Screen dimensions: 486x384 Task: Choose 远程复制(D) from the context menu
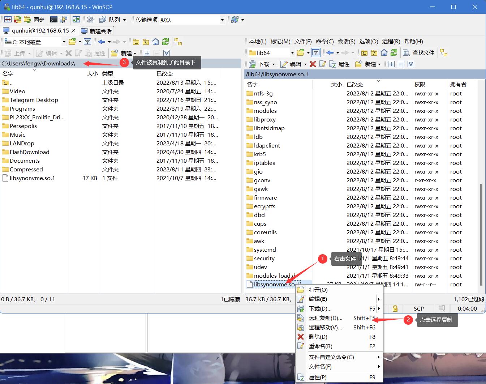pyautogui.click(x=325, y=318)
